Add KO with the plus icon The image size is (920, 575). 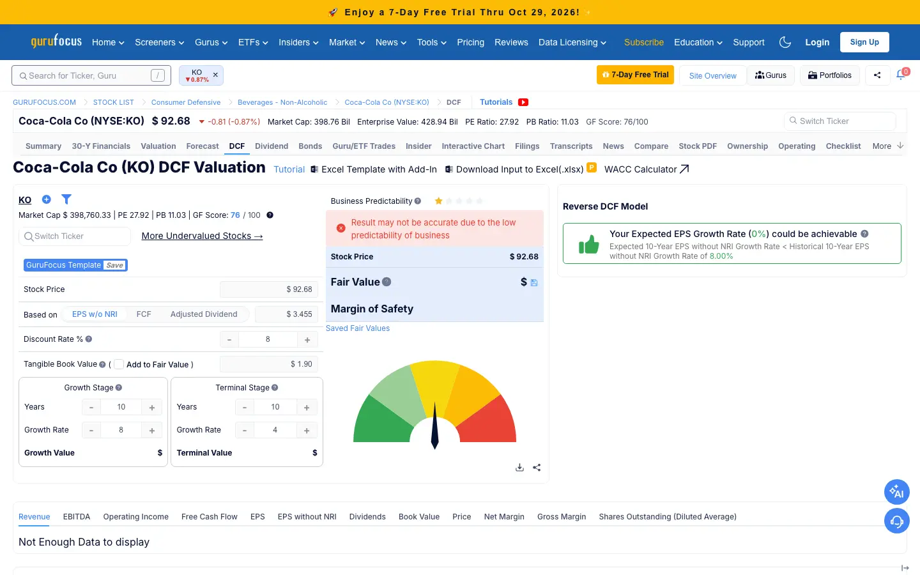pyautogui.click(x=46, y=199)
